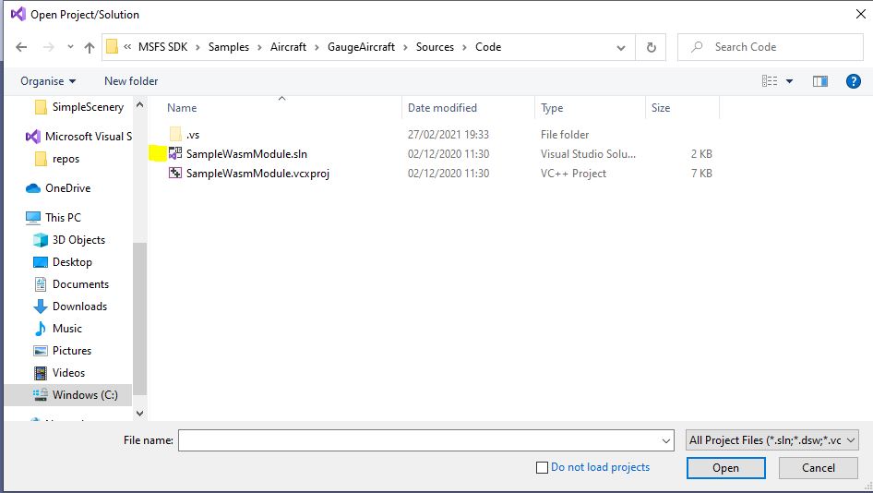Toggle the preview pane icon
The width and height of the screenshot is (873, 493).
pos(819,81)
